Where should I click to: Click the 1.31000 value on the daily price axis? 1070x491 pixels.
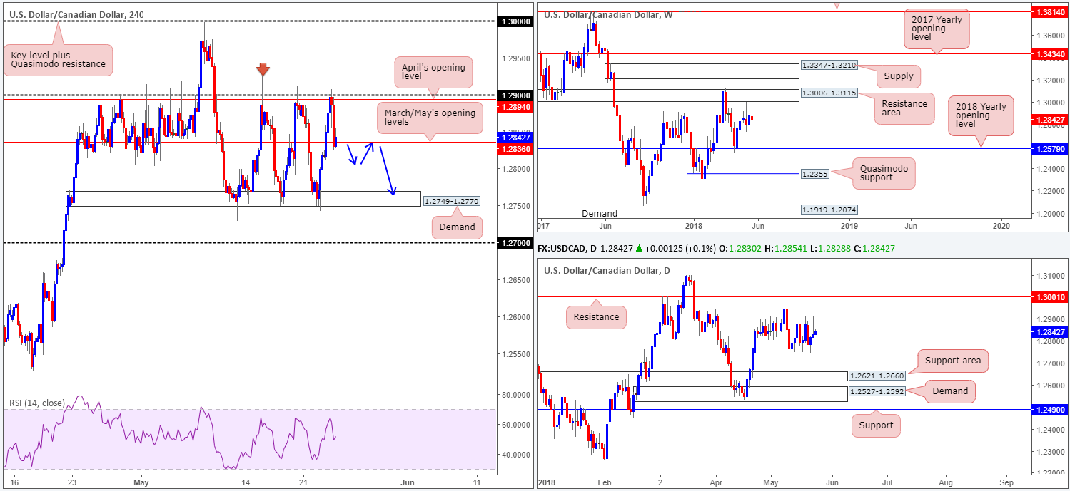click(x=1049, y=276)
